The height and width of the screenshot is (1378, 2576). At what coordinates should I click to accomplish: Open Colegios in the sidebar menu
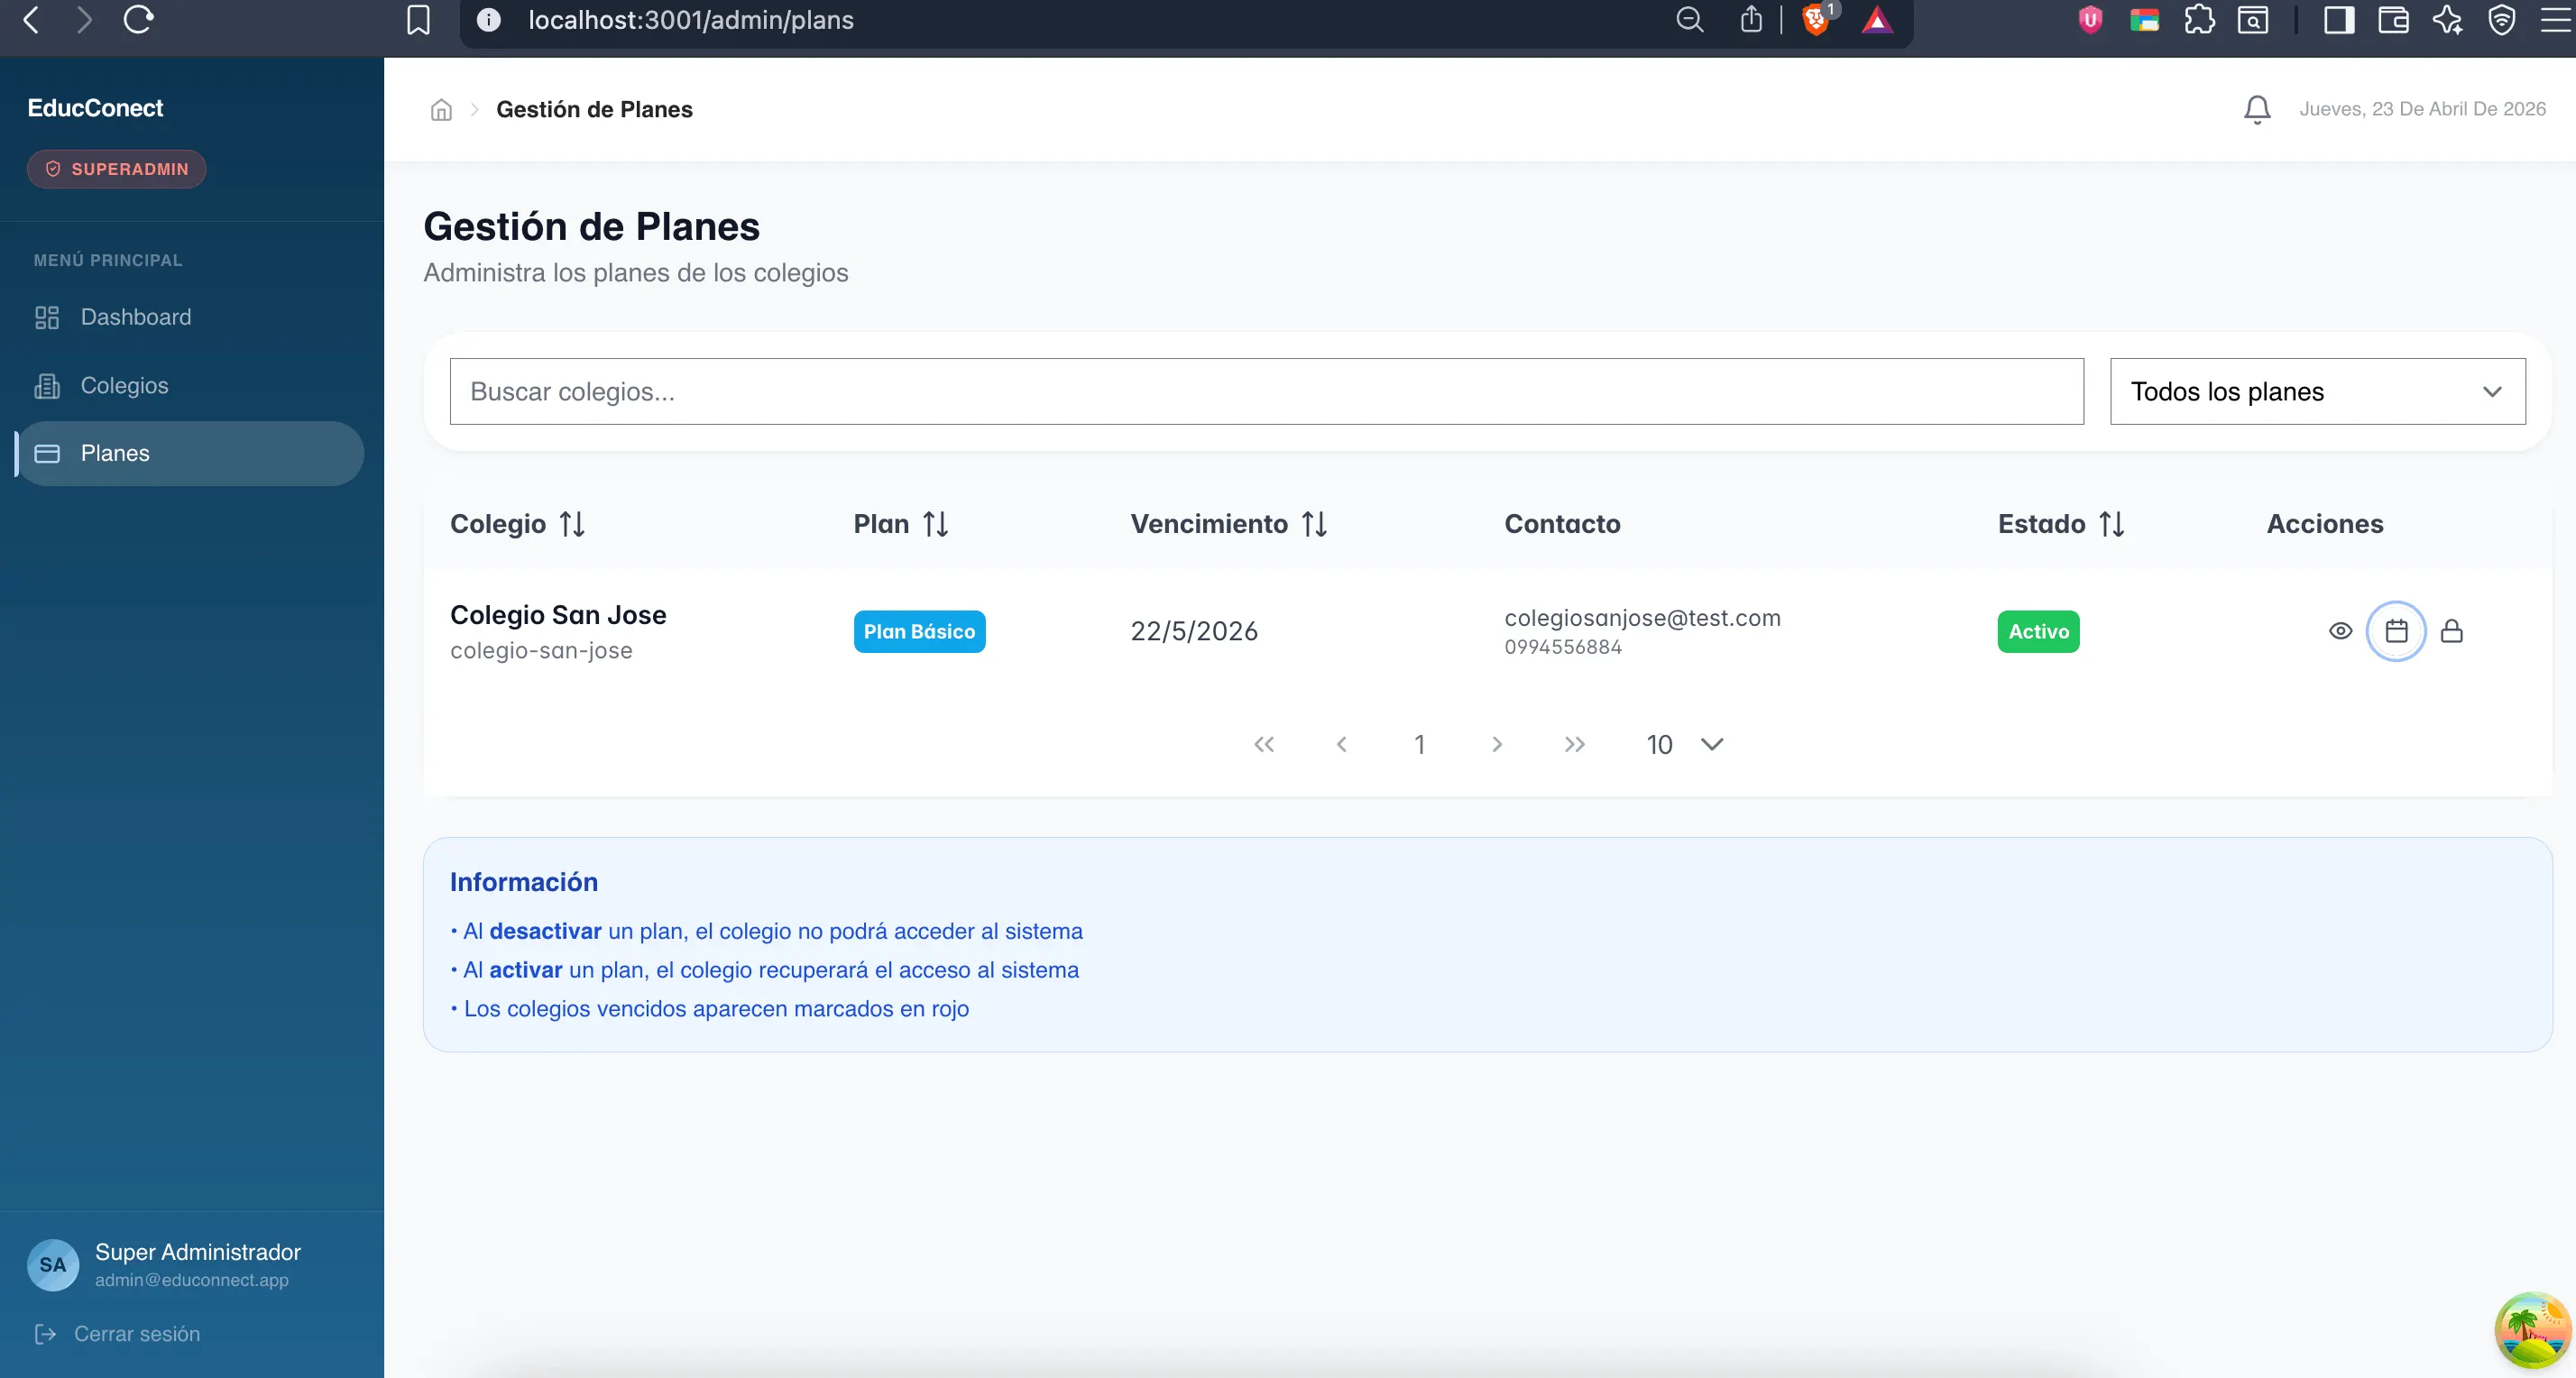[124, 385]
